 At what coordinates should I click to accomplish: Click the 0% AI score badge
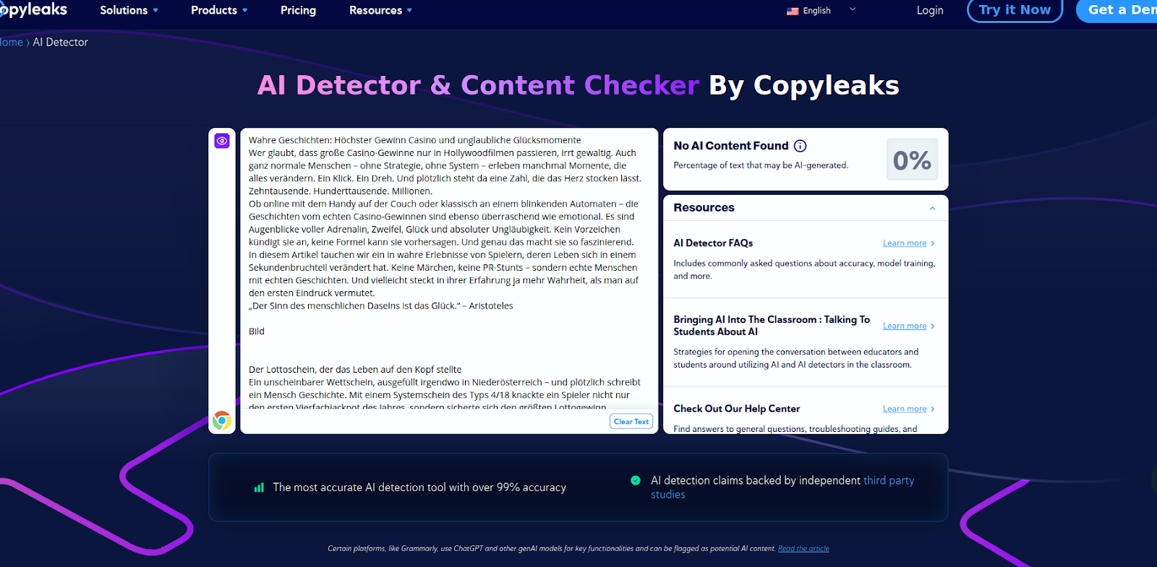pos(912,160)
